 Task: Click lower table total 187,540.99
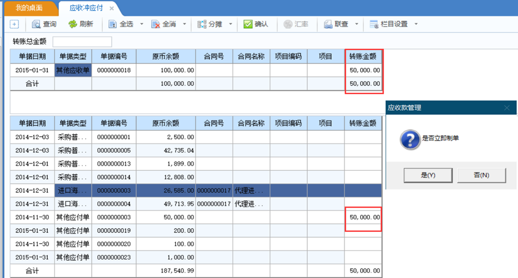click(166, 271)
